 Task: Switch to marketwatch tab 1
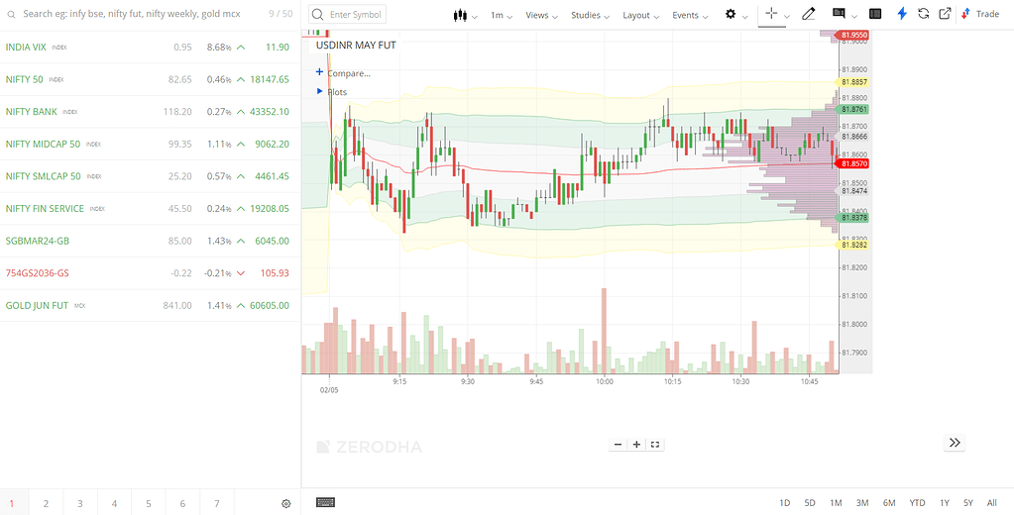[11, 504]
